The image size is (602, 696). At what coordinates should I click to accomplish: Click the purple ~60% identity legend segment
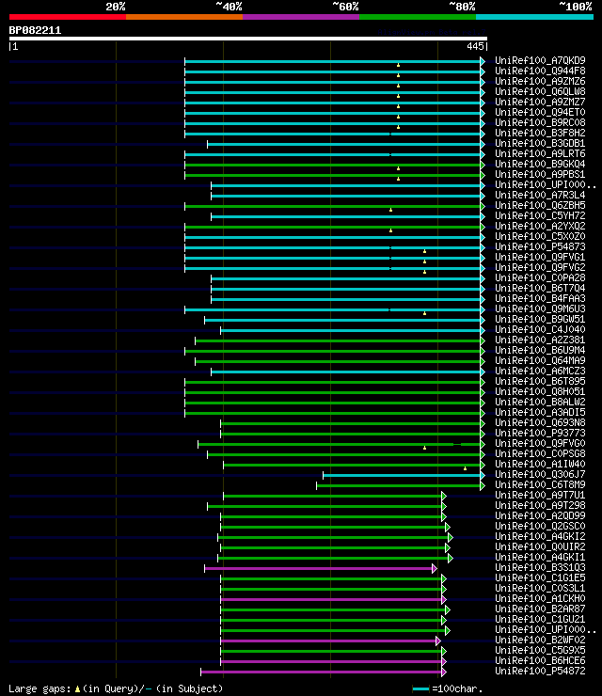[x=301, y=17]
